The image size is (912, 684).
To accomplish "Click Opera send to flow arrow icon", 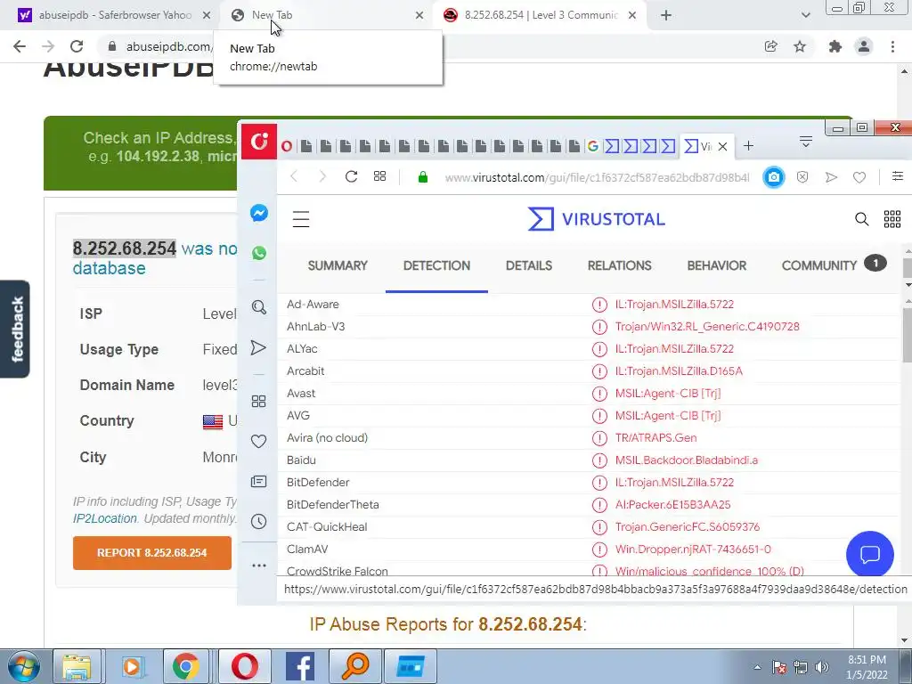I will point(831,177).
